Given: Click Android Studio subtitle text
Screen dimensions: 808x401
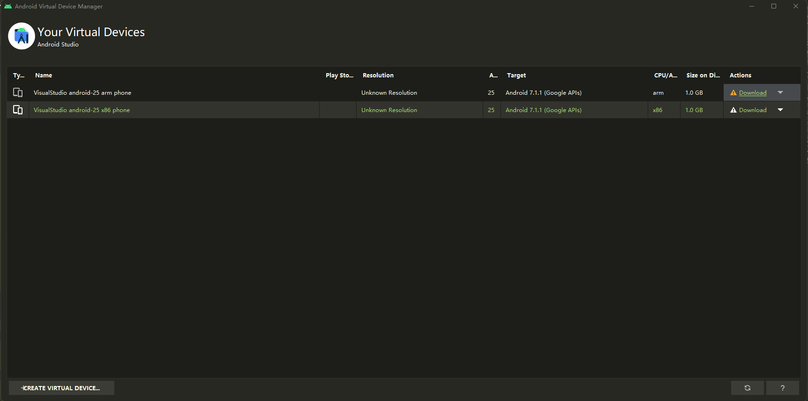Looking at the screenshot, I should [x=58, y=45].
